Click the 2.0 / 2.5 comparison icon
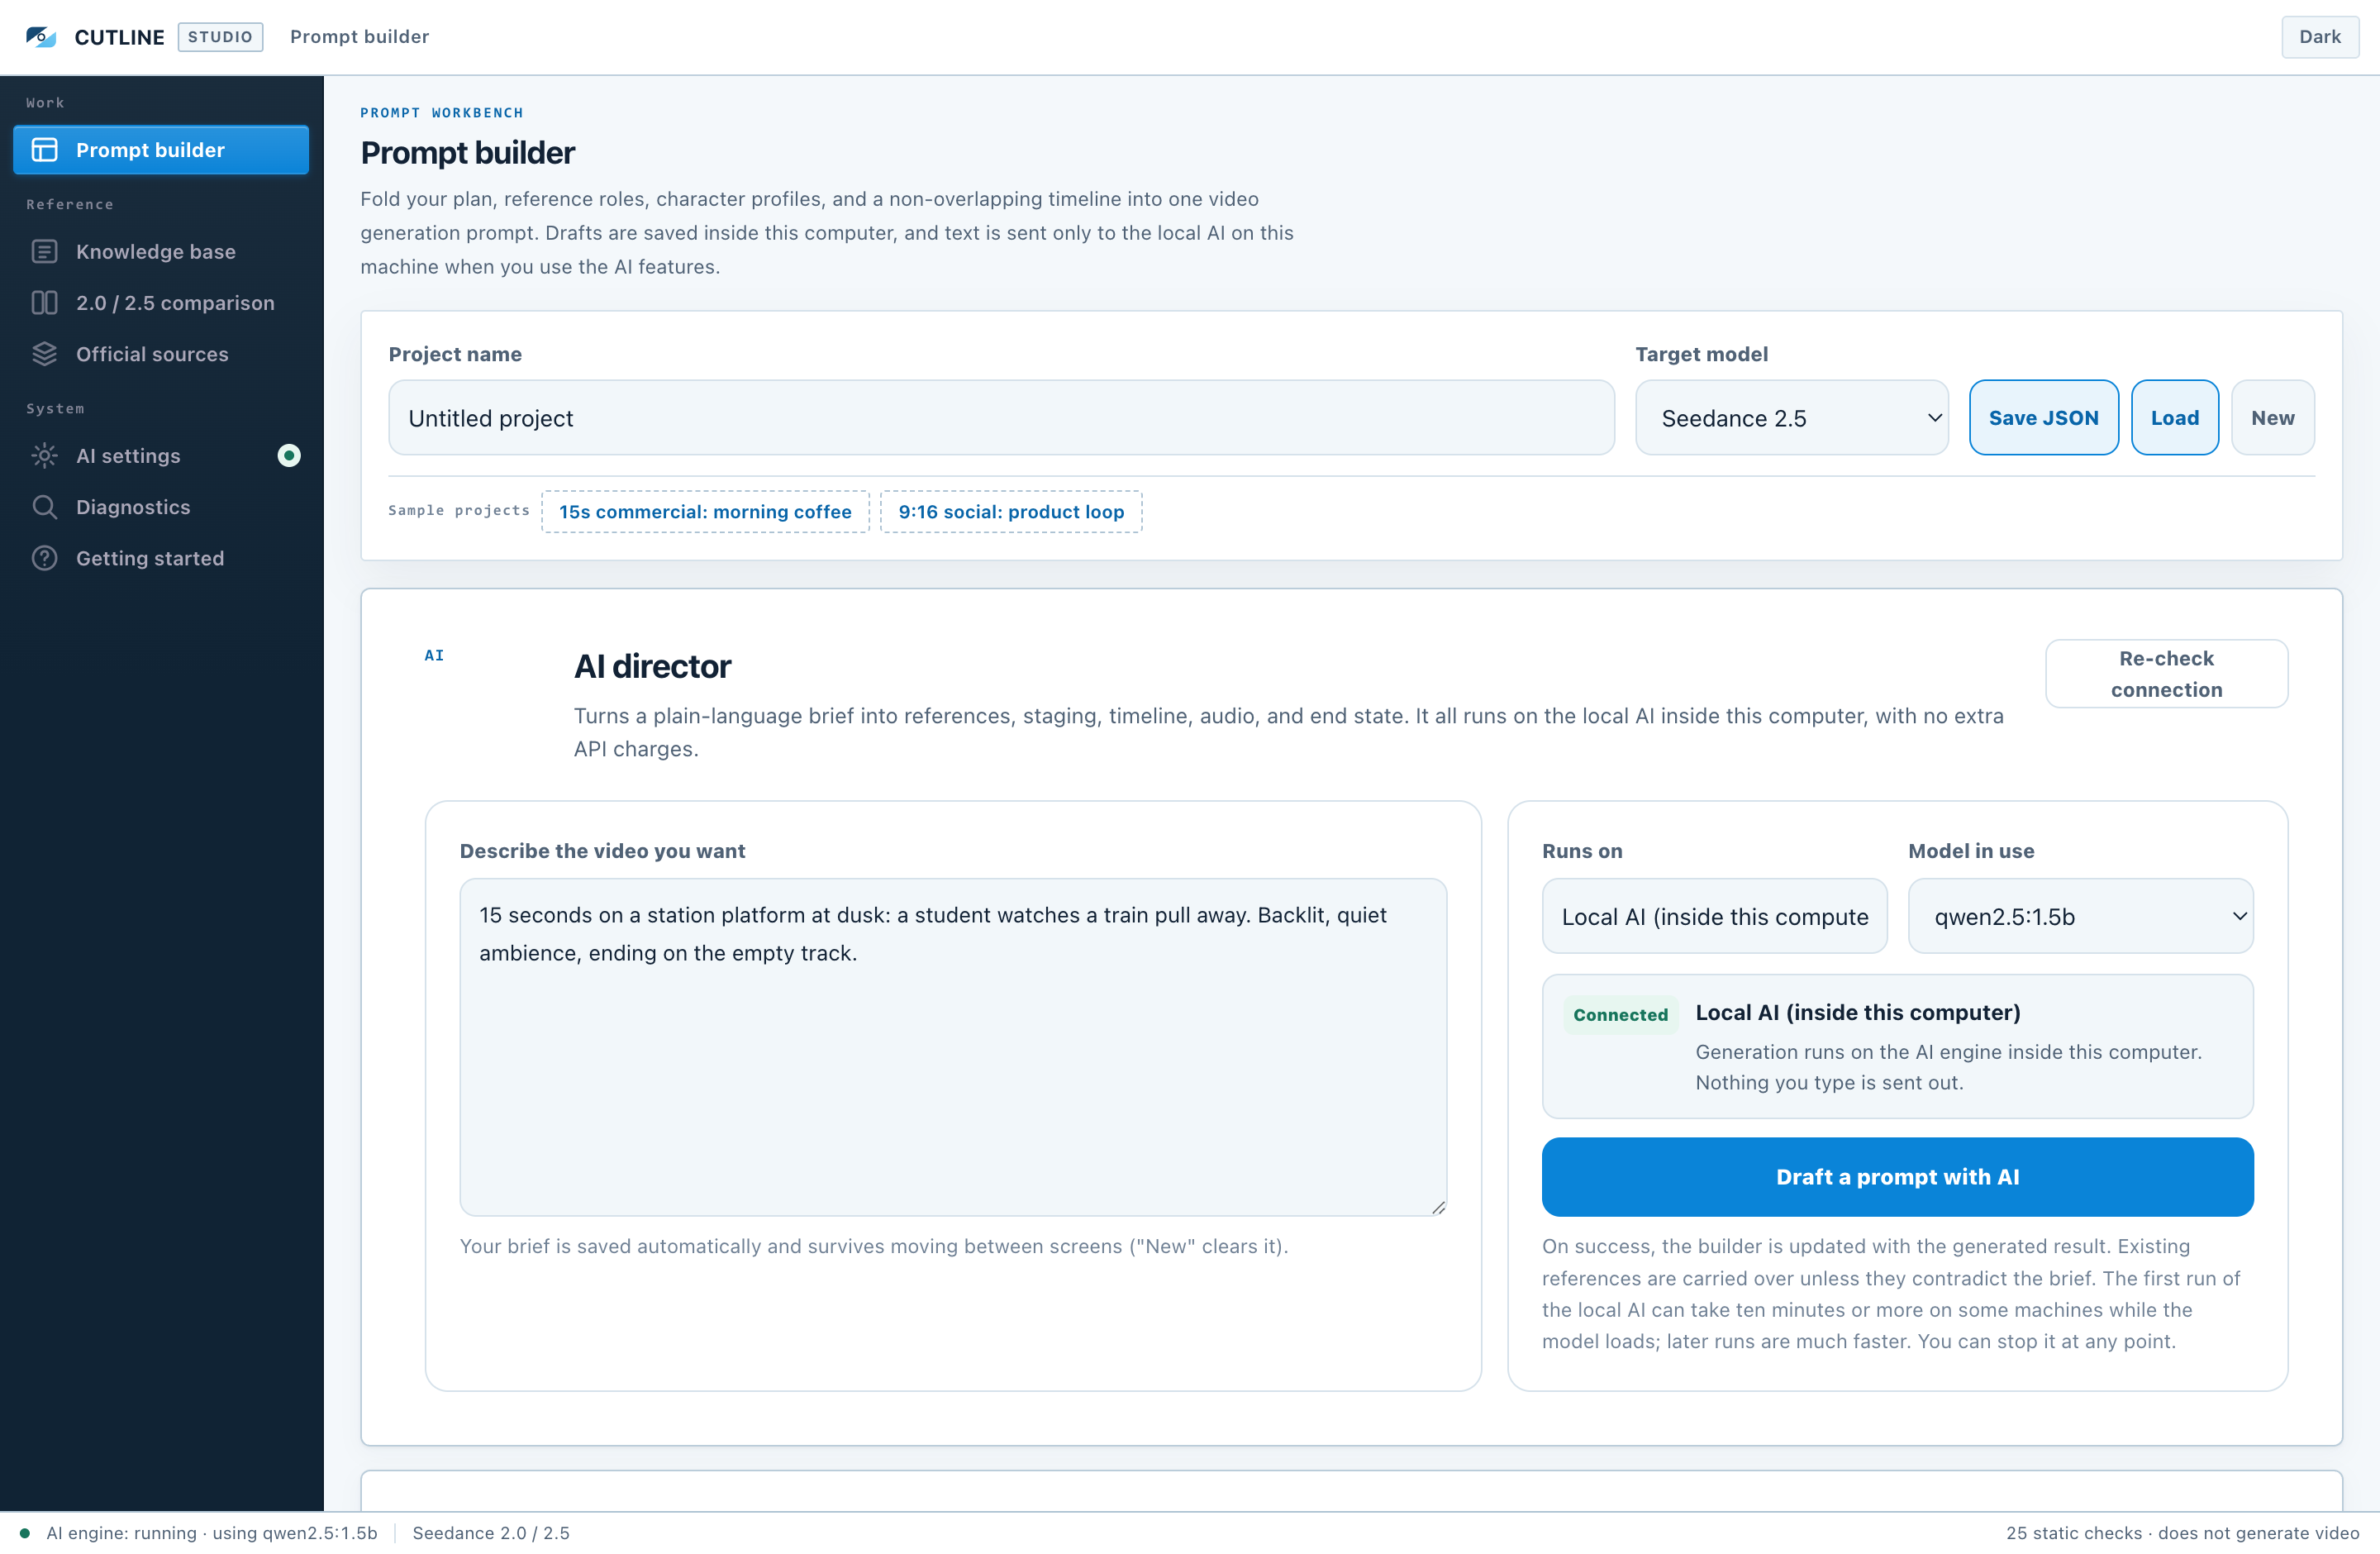 (45, 303)
